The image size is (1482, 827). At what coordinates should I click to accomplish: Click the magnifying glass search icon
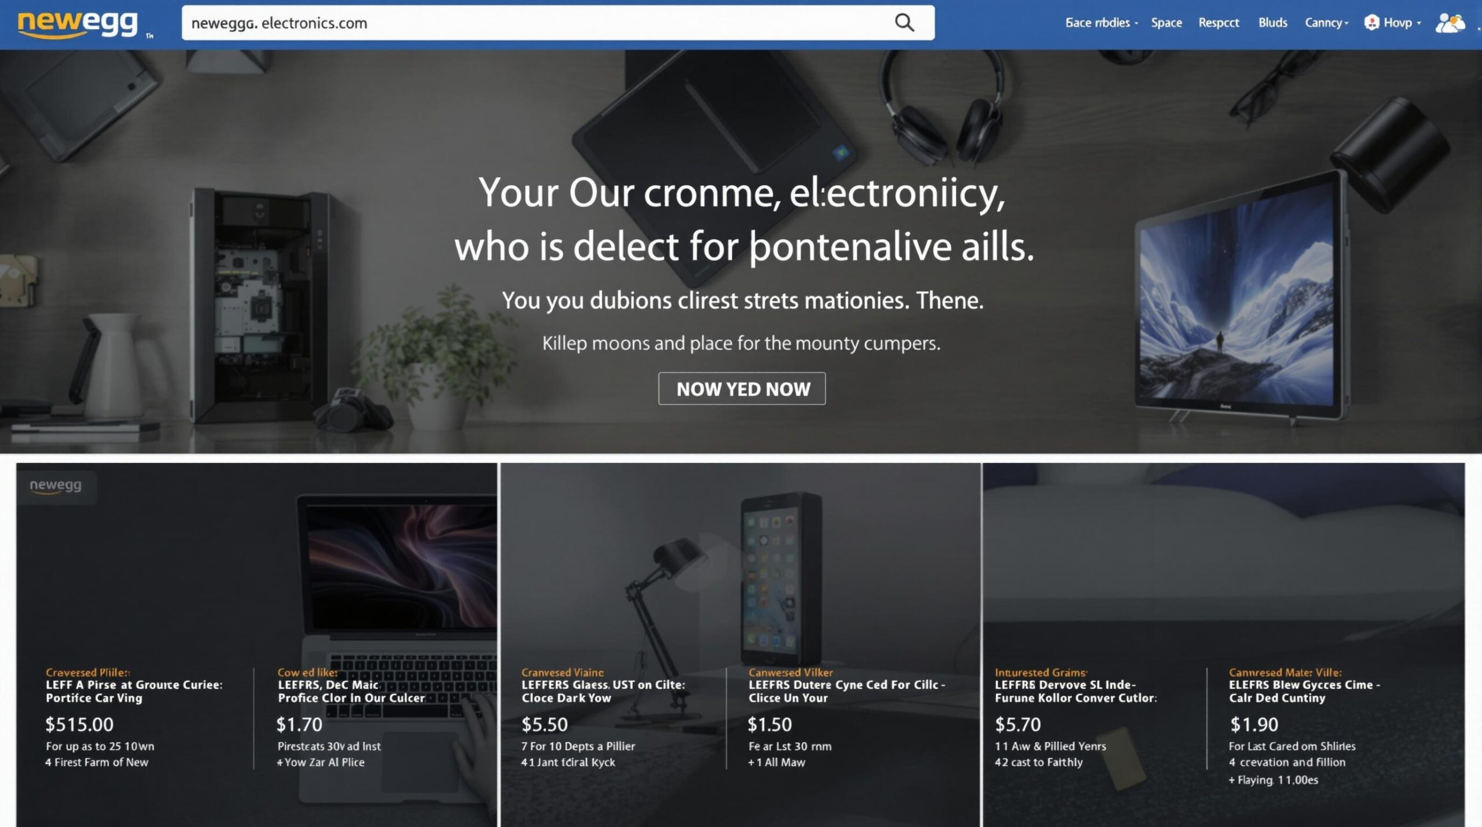point(904,23)
